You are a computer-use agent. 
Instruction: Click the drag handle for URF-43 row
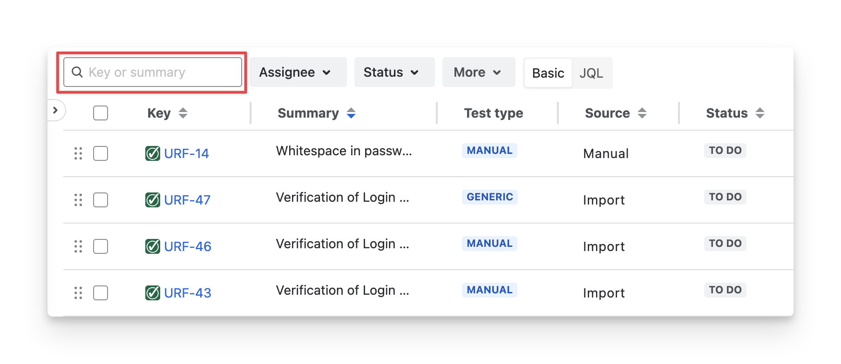[78, 293]
